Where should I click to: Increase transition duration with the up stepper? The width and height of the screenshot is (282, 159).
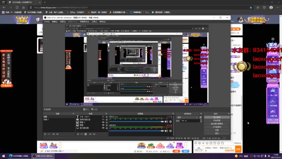coord(201,120)
